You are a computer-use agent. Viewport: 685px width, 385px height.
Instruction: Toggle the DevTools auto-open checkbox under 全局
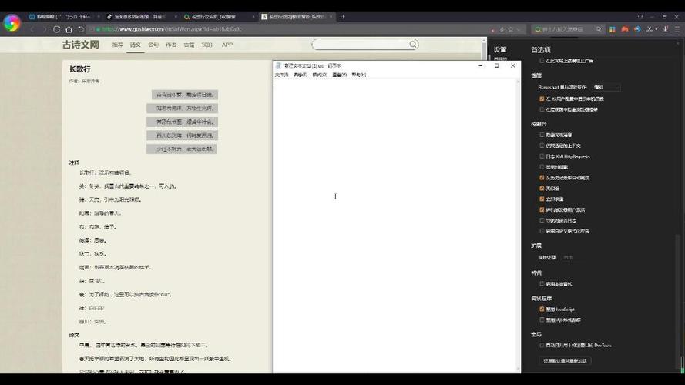[542, 345]
